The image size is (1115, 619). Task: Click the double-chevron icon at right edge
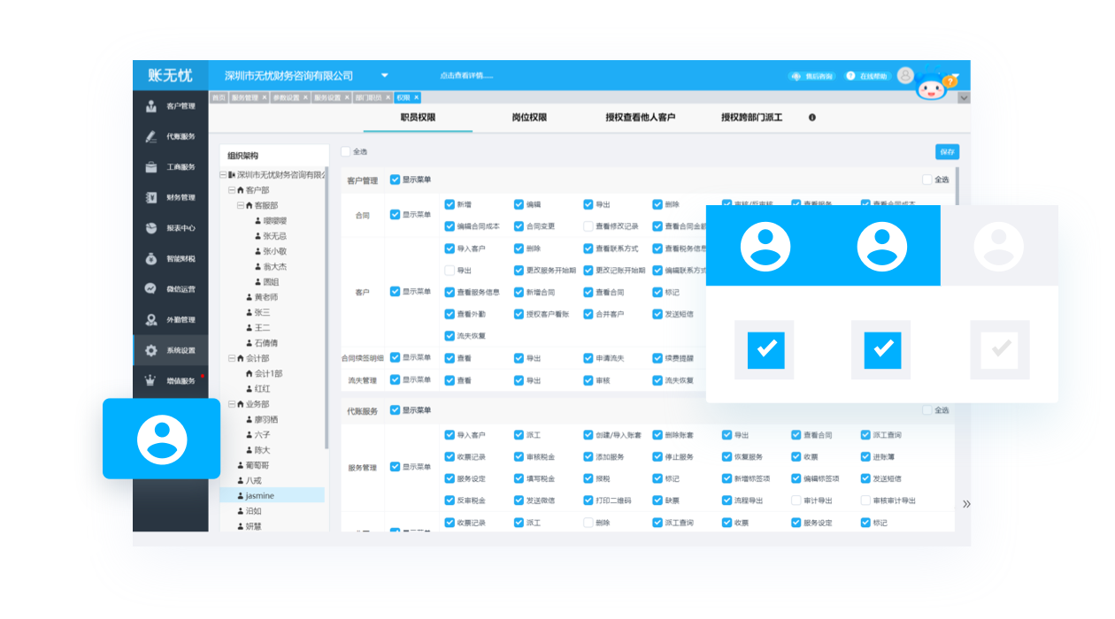tap(966, 504)
